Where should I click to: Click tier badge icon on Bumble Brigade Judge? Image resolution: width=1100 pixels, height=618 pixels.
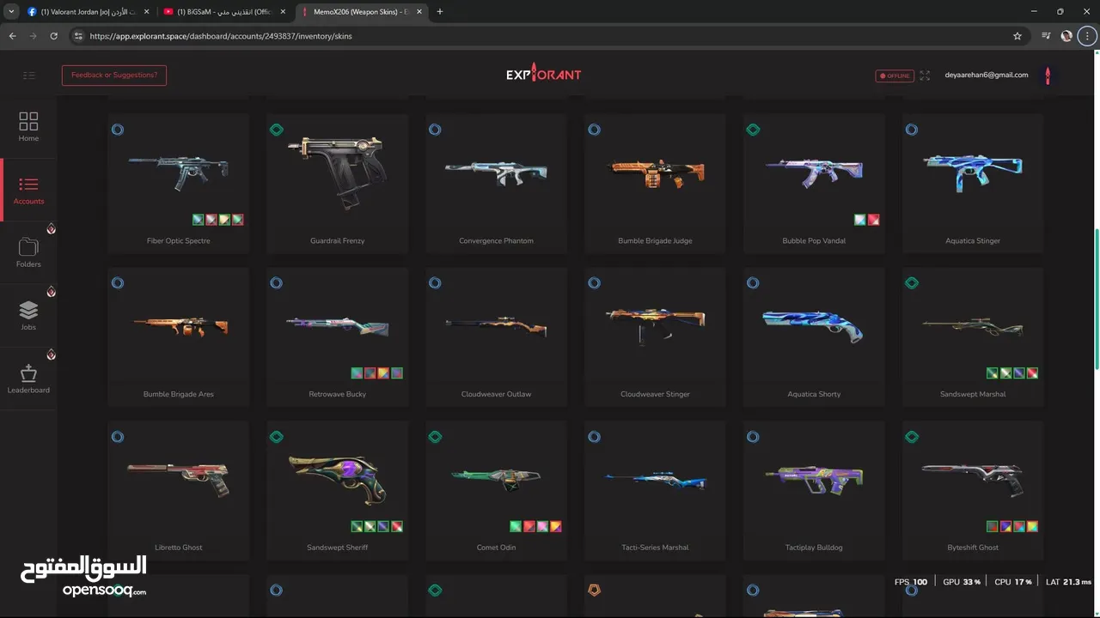coord(594,130)
